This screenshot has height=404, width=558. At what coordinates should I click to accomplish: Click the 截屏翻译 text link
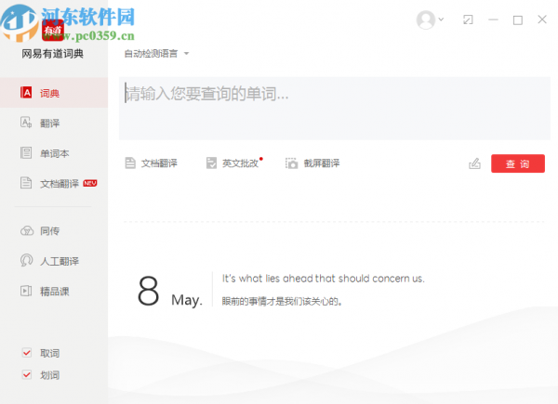[x=322, y=163]
